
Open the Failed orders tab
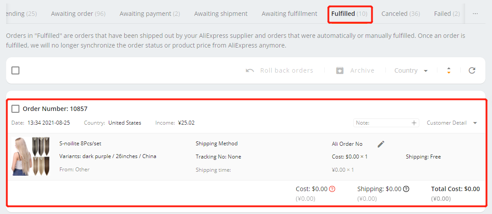click(x=447, y=14)
